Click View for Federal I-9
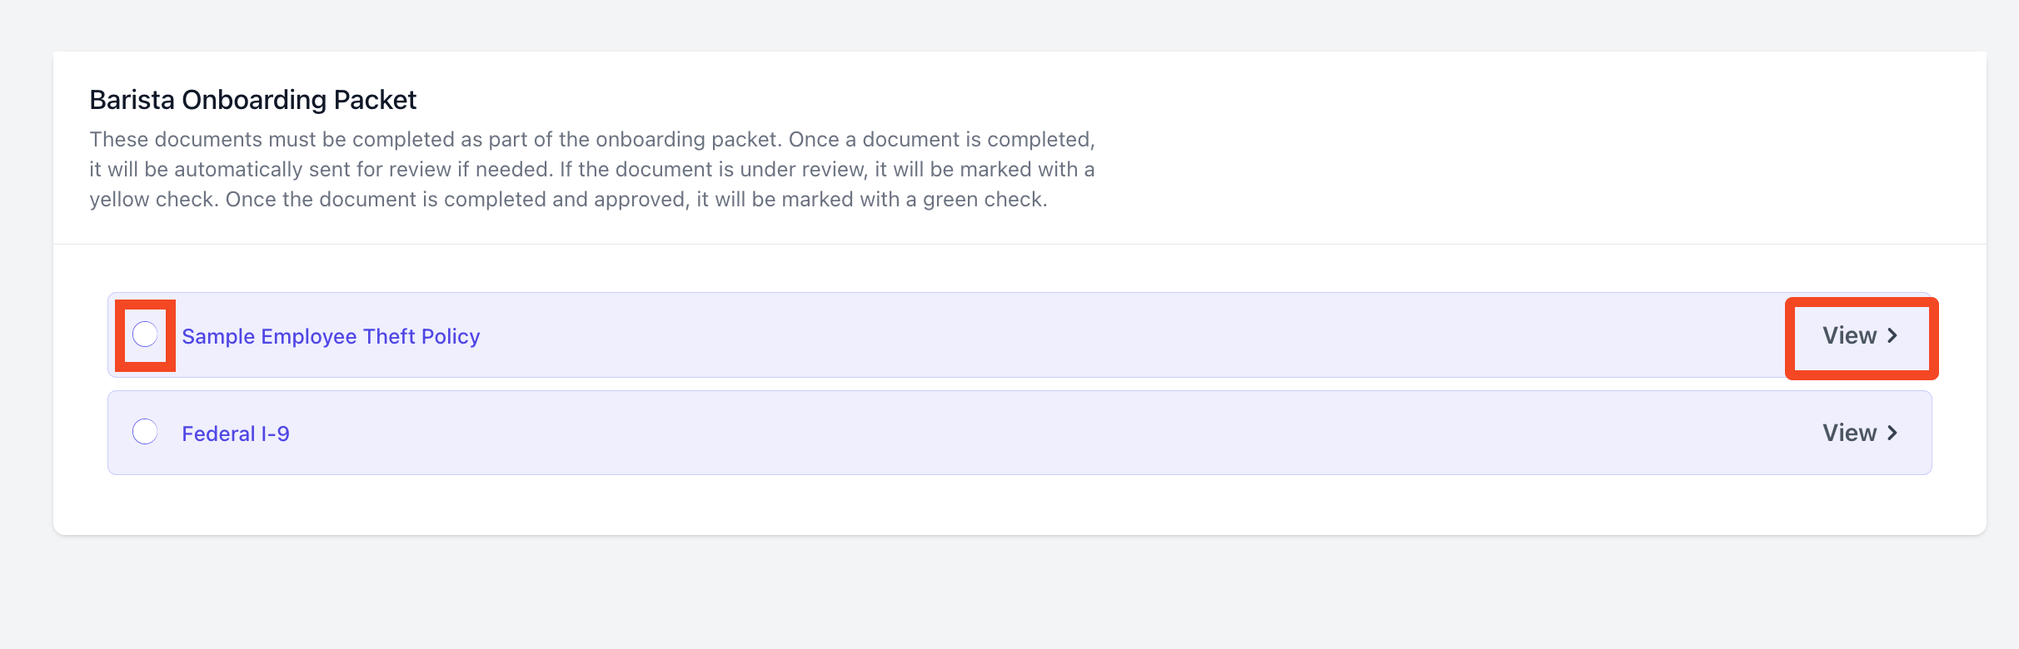Image resolution: width=2019 pixels, height=649 pixels. point(1861,433)
